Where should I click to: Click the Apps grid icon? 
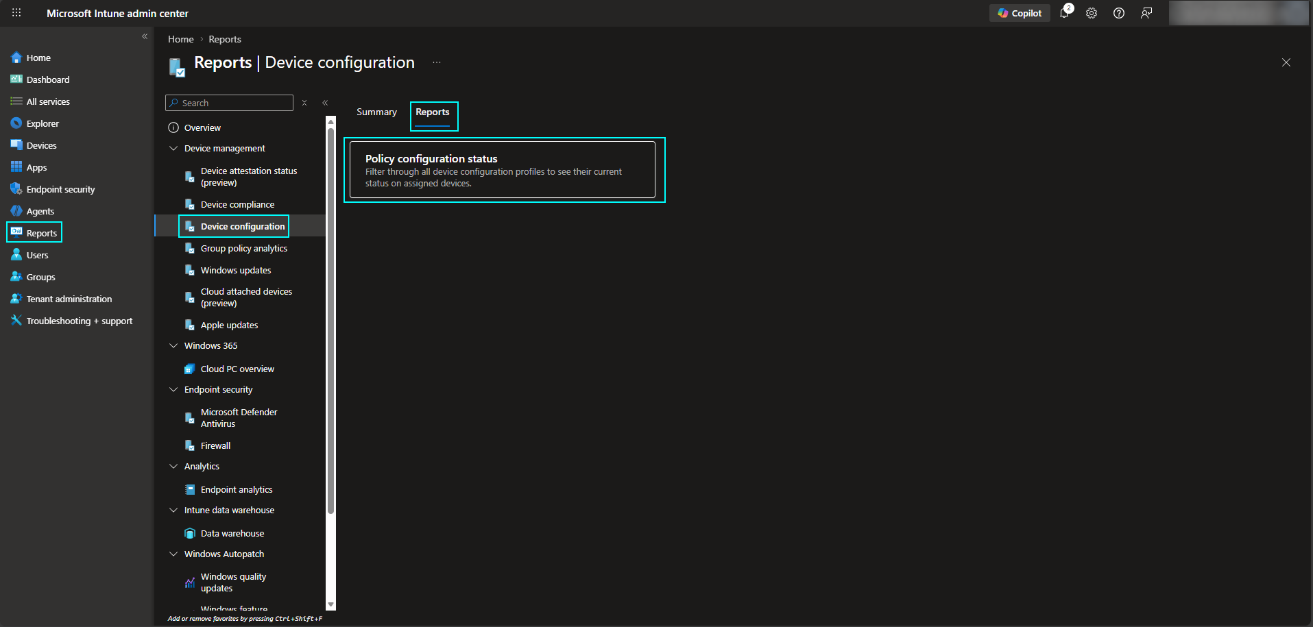pos(16,167)
